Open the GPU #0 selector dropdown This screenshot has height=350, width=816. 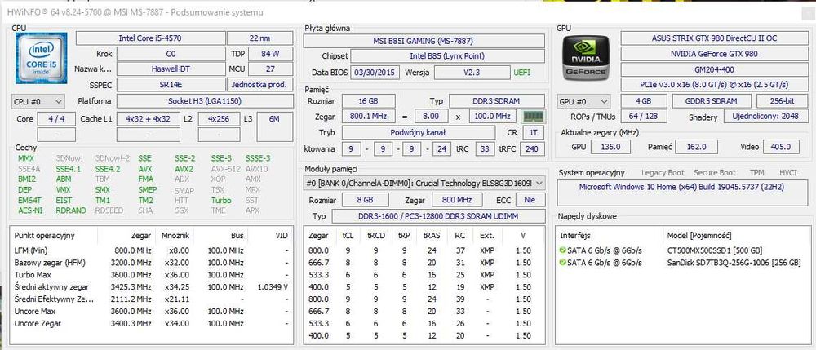click(583, 101)
